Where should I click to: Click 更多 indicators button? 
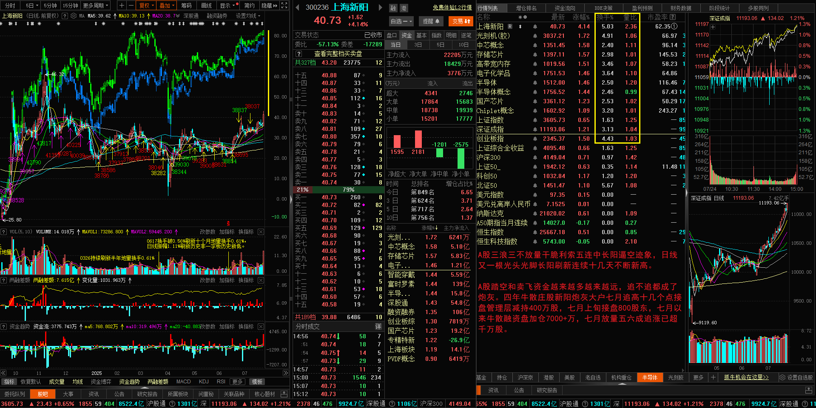click(x=237, y=382)
